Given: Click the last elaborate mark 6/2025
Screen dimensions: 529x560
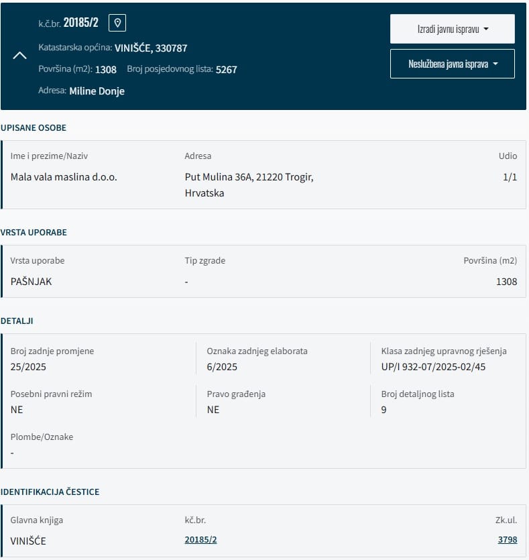Looking at the screenshot, I should pyautogui.click(x=222, y=367).
